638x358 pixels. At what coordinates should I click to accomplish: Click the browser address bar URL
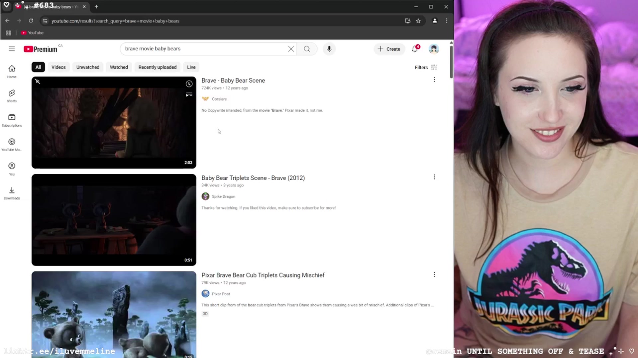pyautogui.click(x=115, y=21)
